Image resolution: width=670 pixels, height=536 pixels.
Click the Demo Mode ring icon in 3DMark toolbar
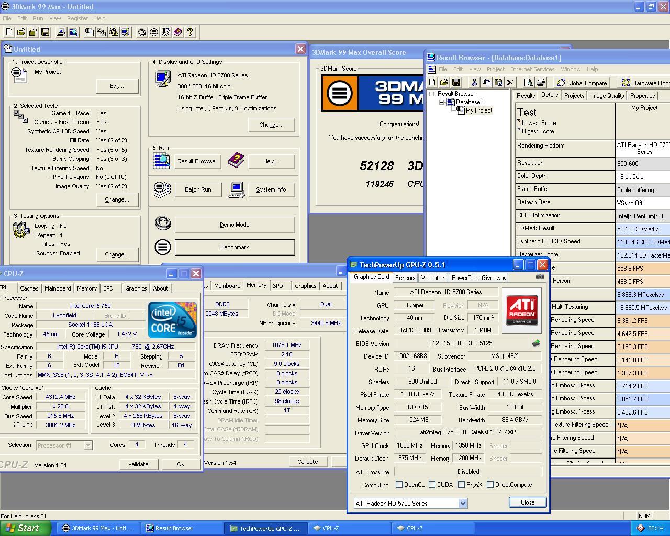coord(142,32)
